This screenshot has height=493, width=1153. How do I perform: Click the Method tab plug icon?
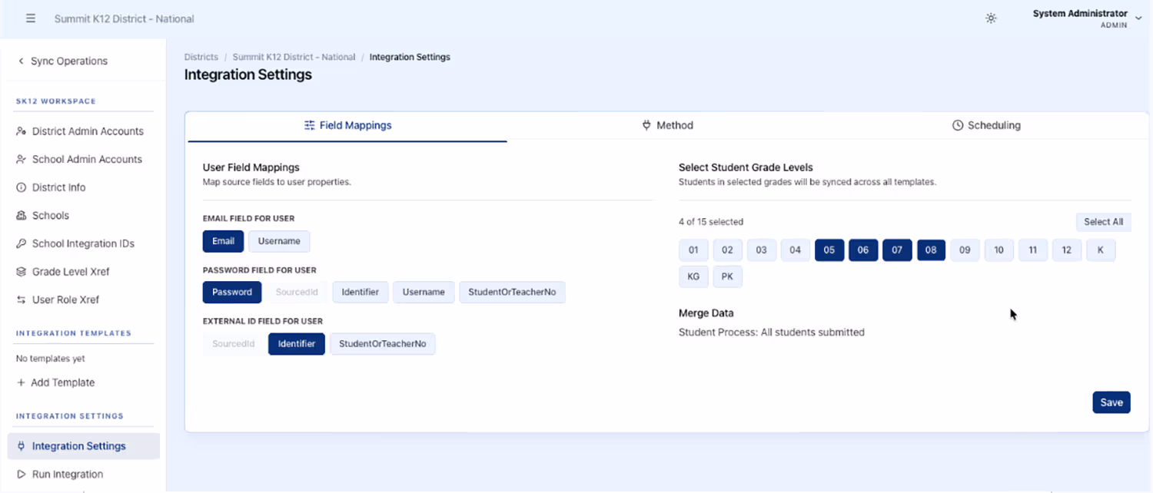point(647,125)
